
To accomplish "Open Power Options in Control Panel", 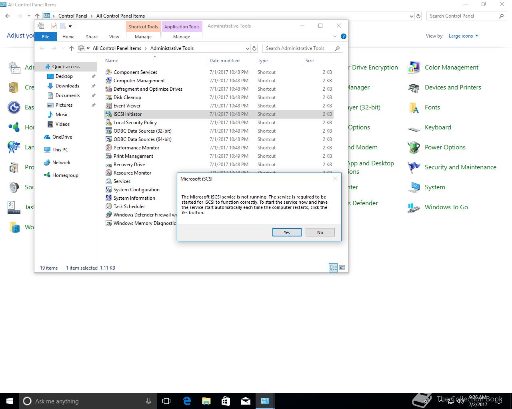I will tap(436, 147).
